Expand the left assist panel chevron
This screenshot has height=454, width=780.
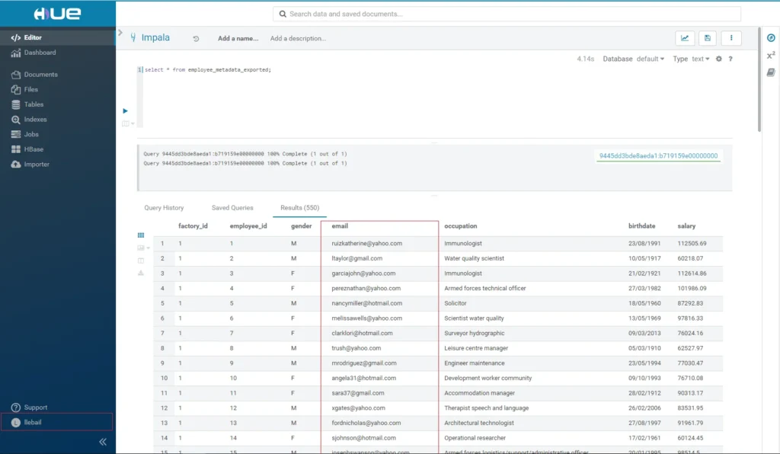[x=120, y=33]
